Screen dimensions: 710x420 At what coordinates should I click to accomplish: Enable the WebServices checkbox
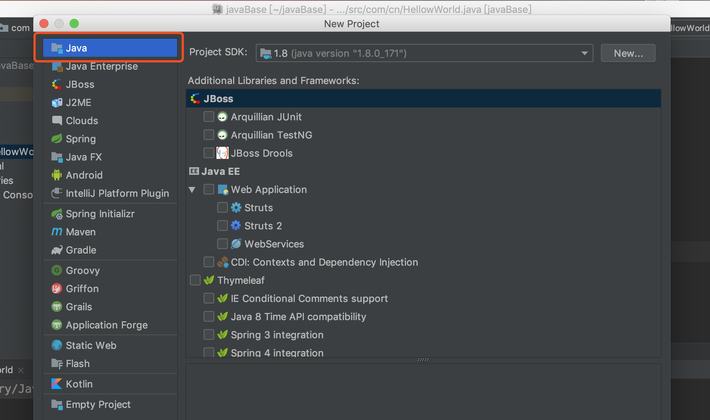click(223, 244)
